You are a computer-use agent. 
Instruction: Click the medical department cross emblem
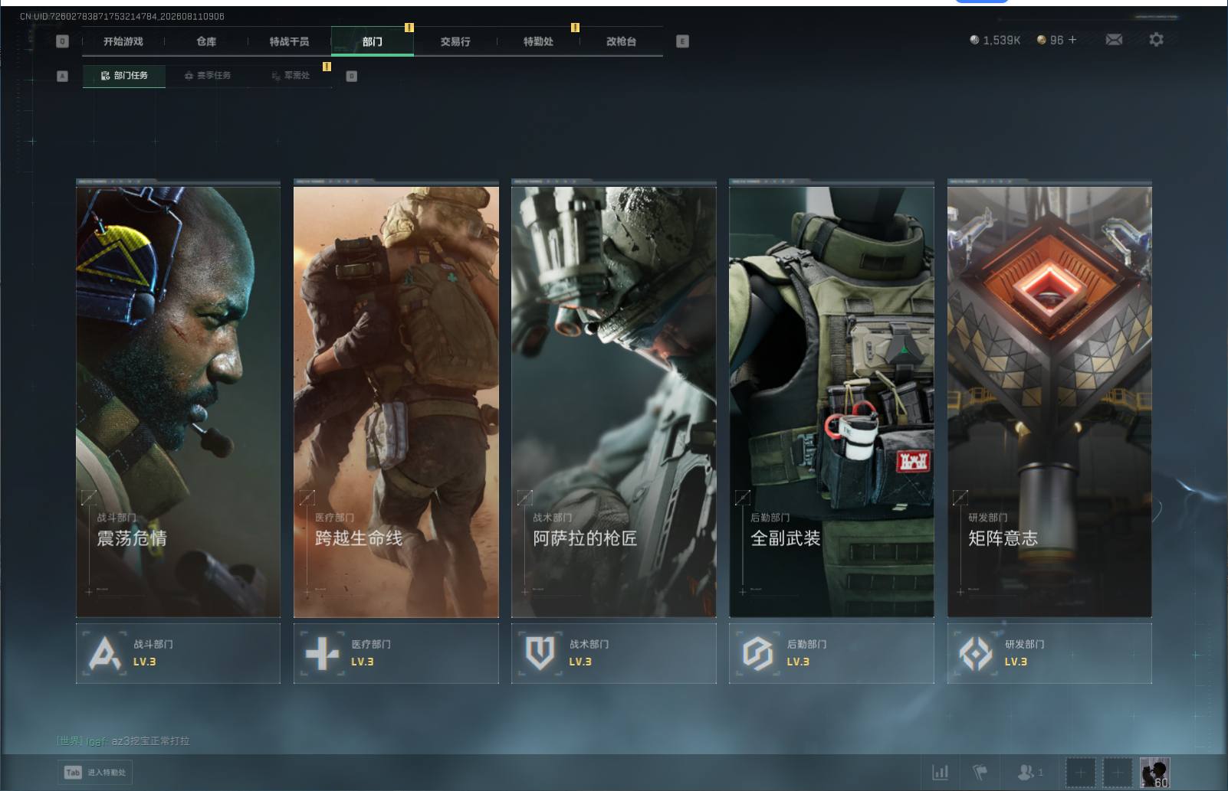(x=322, y=654)
